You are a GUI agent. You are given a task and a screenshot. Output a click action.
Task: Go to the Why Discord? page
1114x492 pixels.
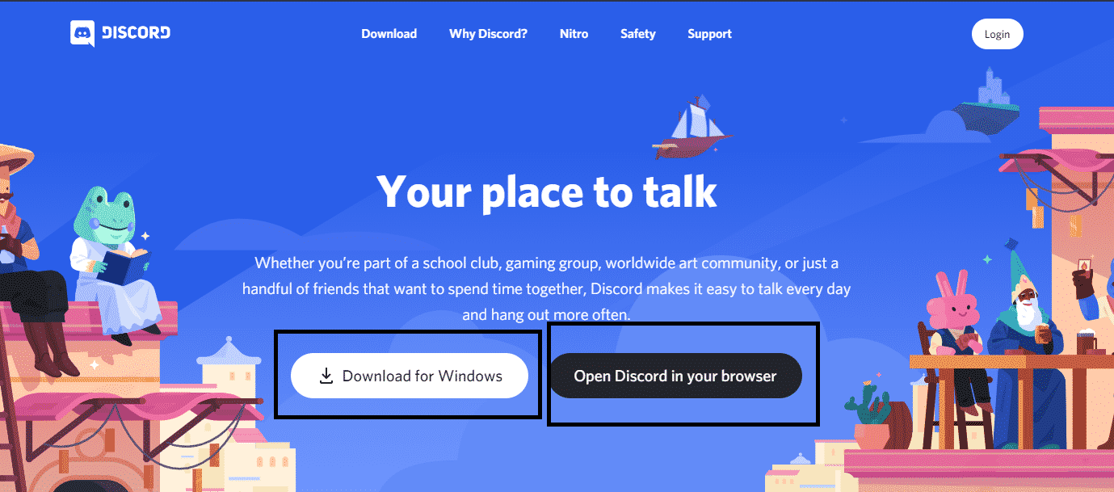[x=488, y=34]
